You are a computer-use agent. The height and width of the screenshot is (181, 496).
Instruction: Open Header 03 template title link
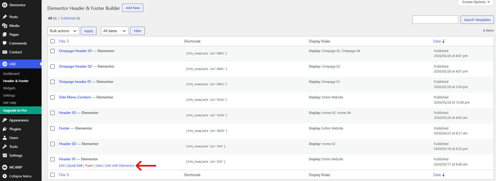coord(67,113)
